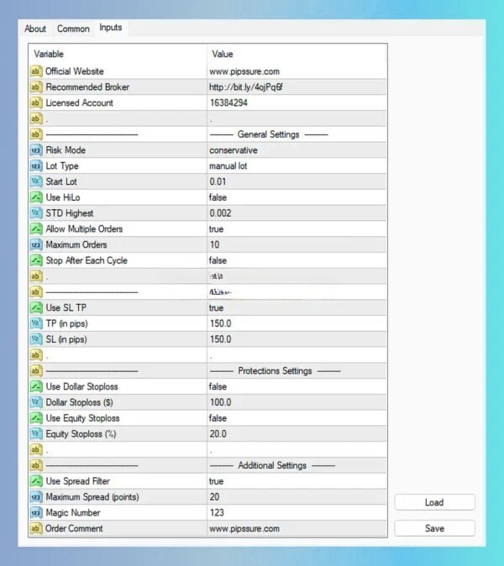Toggle the Use HiLo value 'false'
Screen dimensions: 504x566
[218, 197]
